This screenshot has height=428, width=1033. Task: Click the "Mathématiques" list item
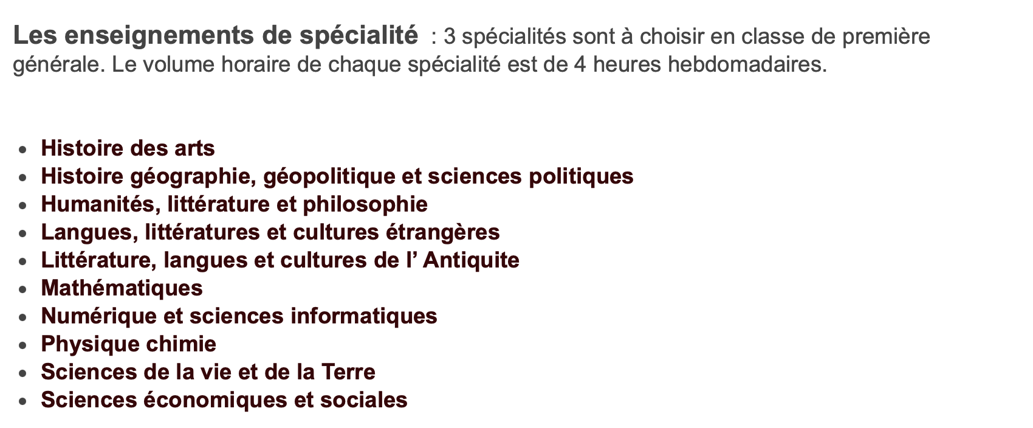122,288
